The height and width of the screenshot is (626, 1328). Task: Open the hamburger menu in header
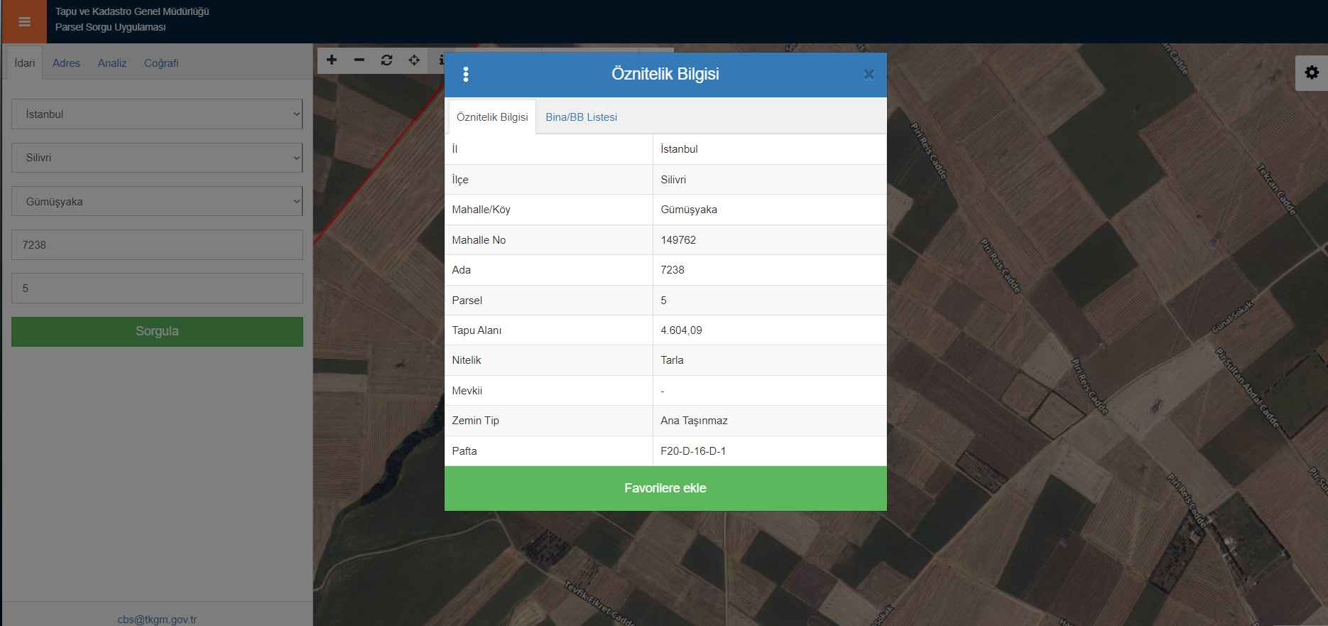point(24,22)
